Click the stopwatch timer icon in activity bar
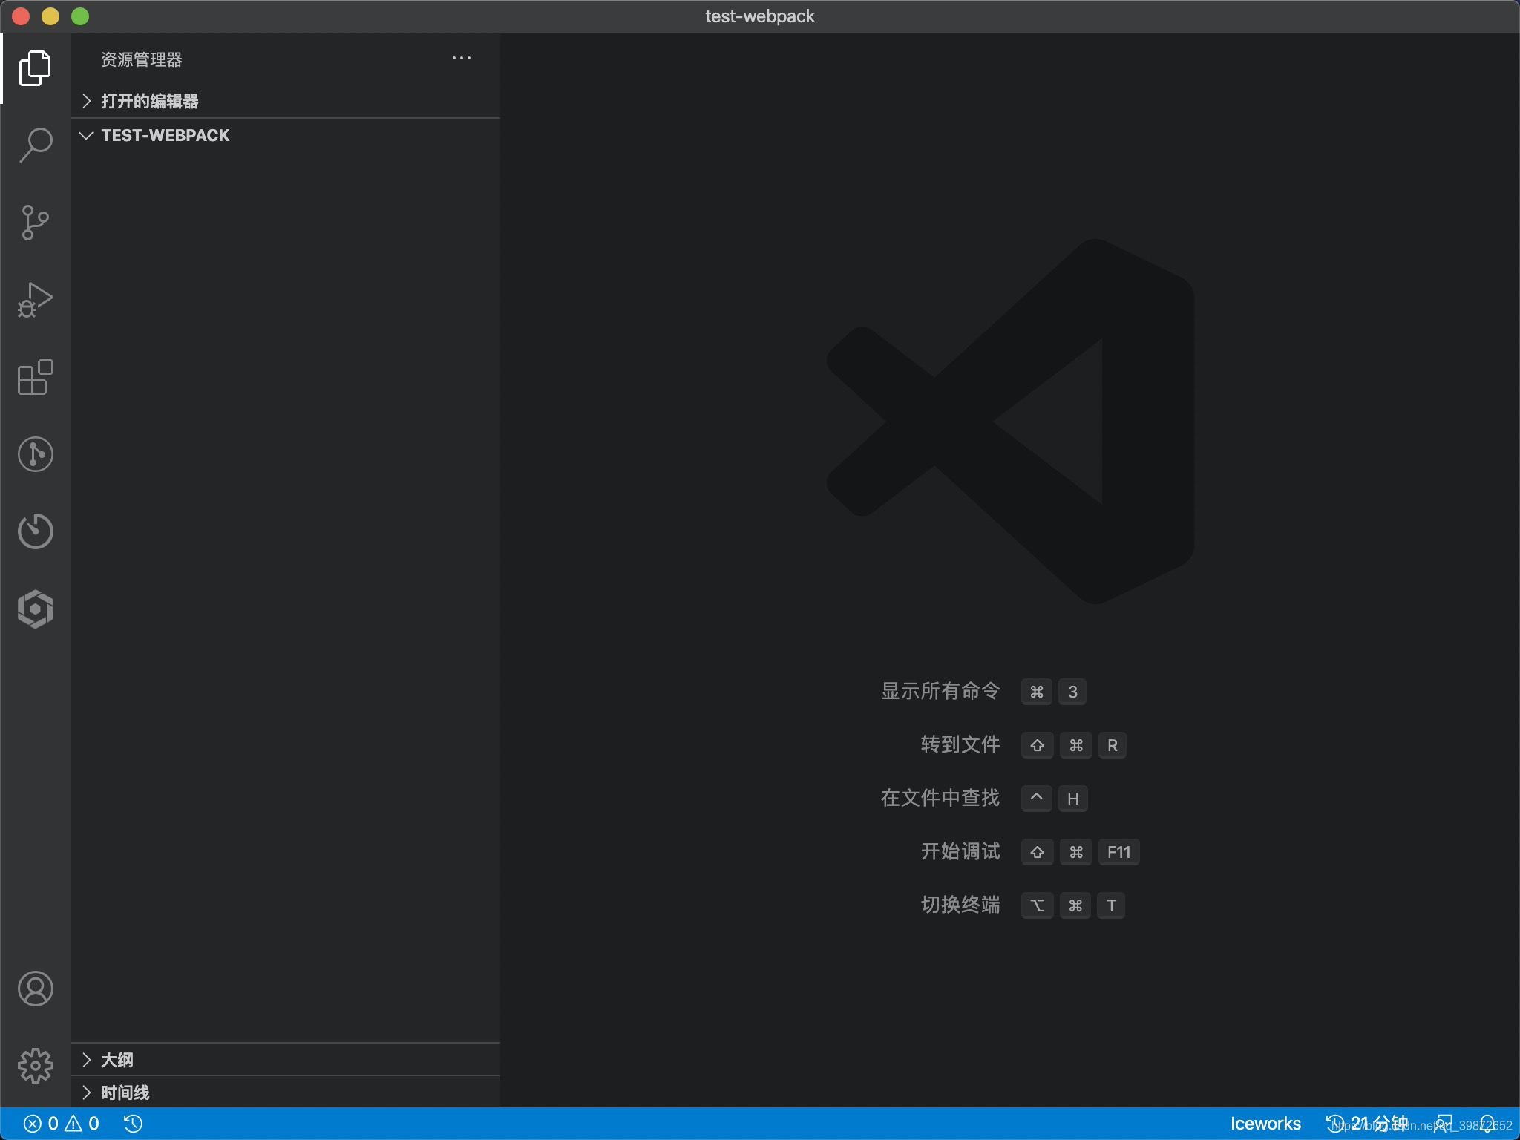Image resolution: width=1520 pixels, height=1140 pixels. point(35,531)
